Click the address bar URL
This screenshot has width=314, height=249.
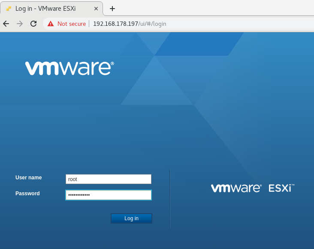[130, 24]
